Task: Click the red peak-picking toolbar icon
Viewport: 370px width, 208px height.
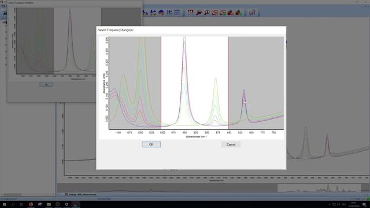Action: [x=191, y=13]
